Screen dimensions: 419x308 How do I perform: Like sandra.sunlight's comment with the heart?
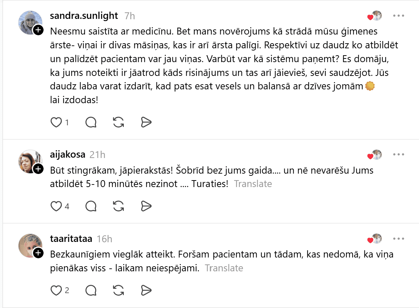click(56, 123)
